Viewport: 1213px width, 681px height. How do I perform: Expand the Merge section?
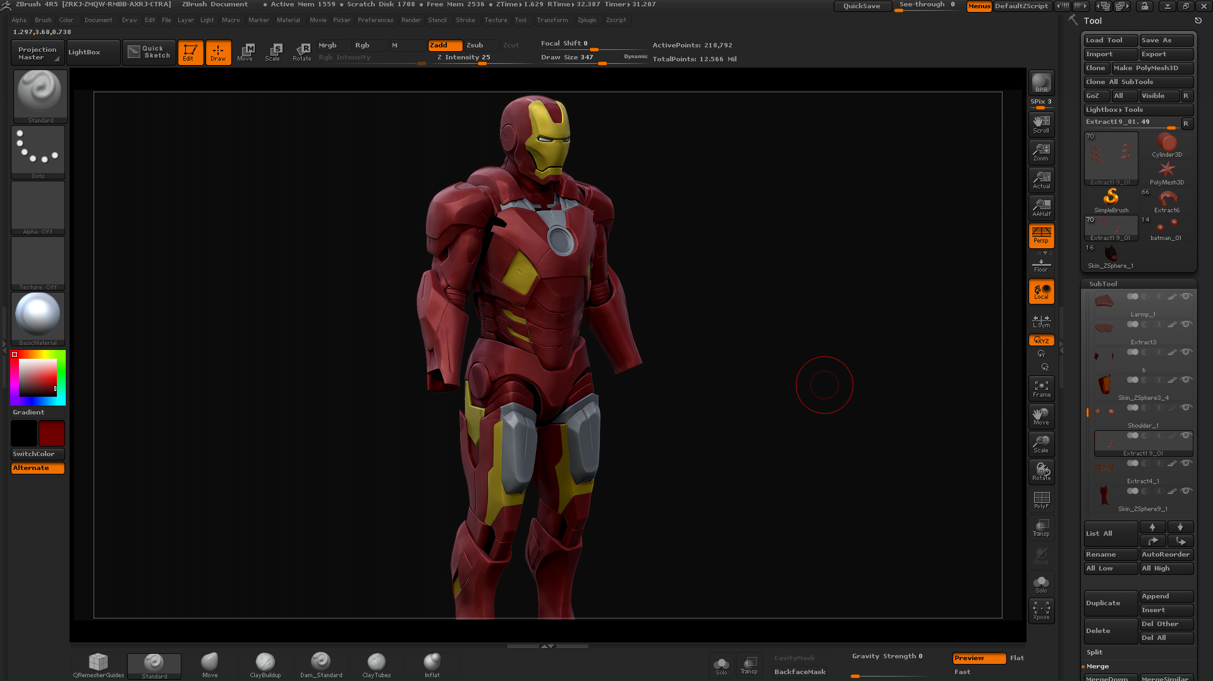pos(1098,666)
